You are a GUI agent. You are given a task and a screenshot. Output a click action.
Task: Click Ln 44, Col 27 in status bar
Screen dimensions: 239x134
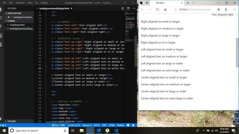point(74,125)
